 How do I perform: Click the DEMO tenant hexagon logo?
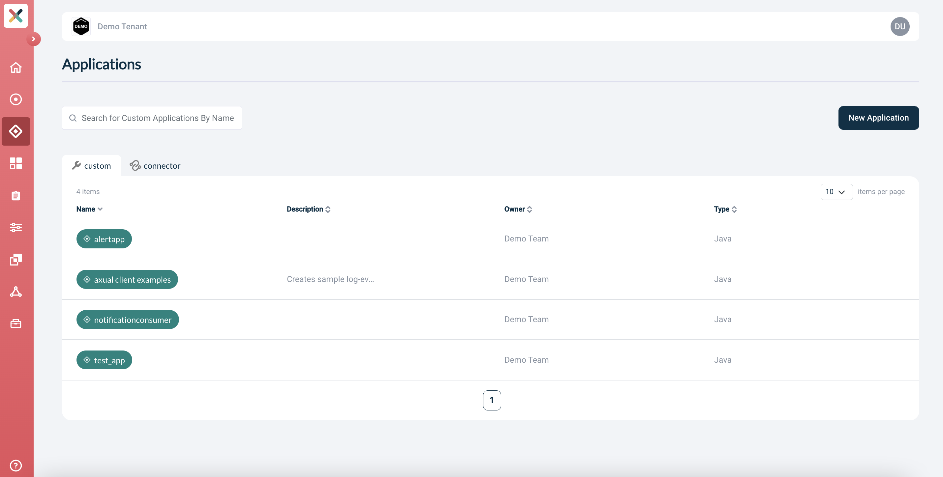[x=81, y=26]
